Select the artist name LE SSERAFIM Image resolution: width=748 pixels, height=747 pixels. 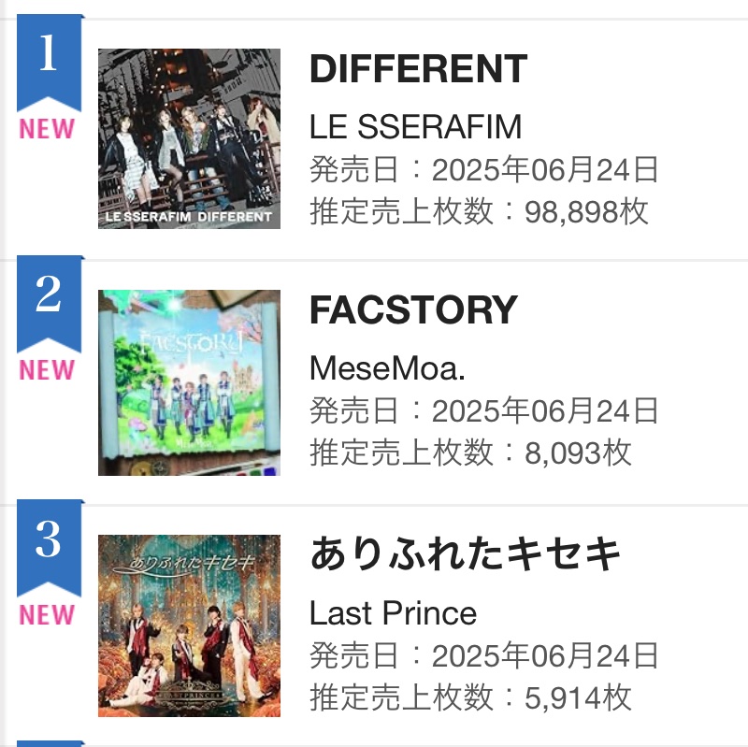click(415, 127)
